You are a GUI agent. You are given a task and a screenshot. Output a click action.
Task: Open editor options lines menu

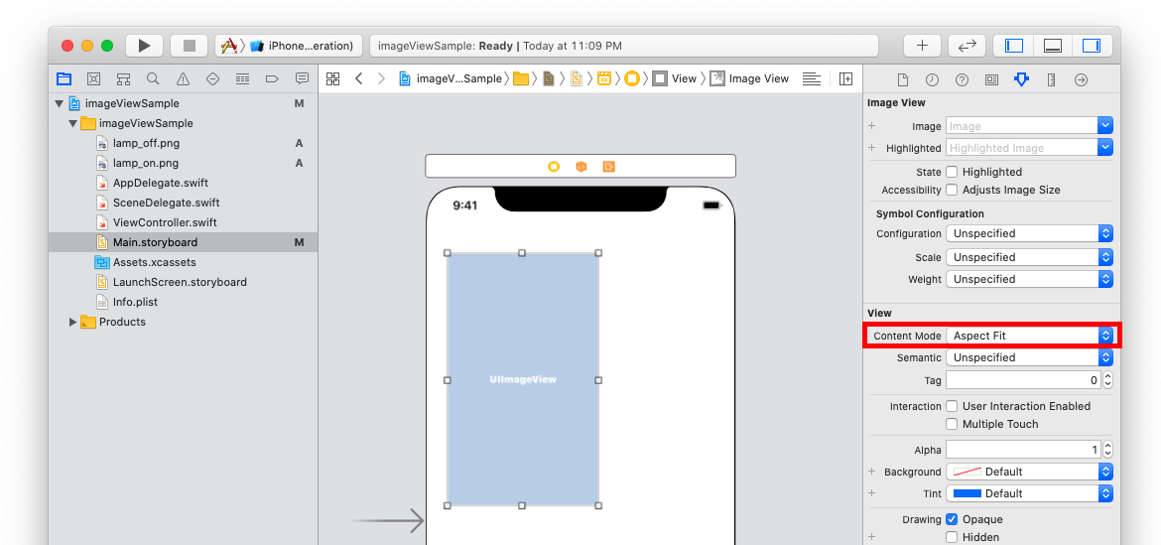tap(812, 78)
